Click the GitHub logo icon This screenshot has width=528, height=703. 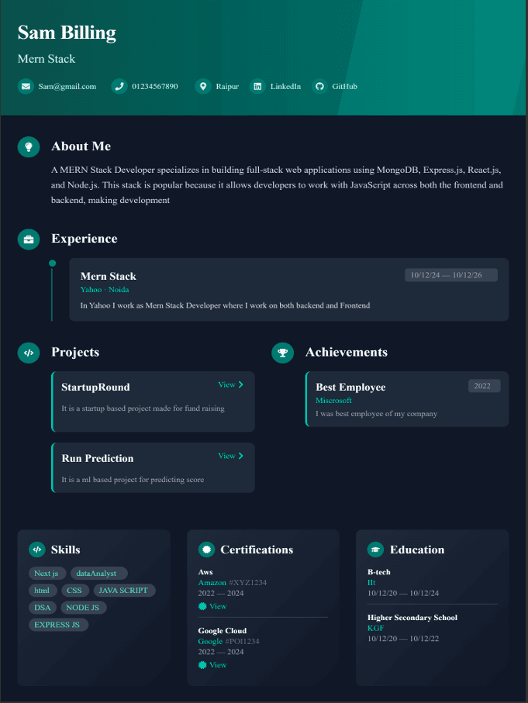pyautogui.click(x=319, y=86)
